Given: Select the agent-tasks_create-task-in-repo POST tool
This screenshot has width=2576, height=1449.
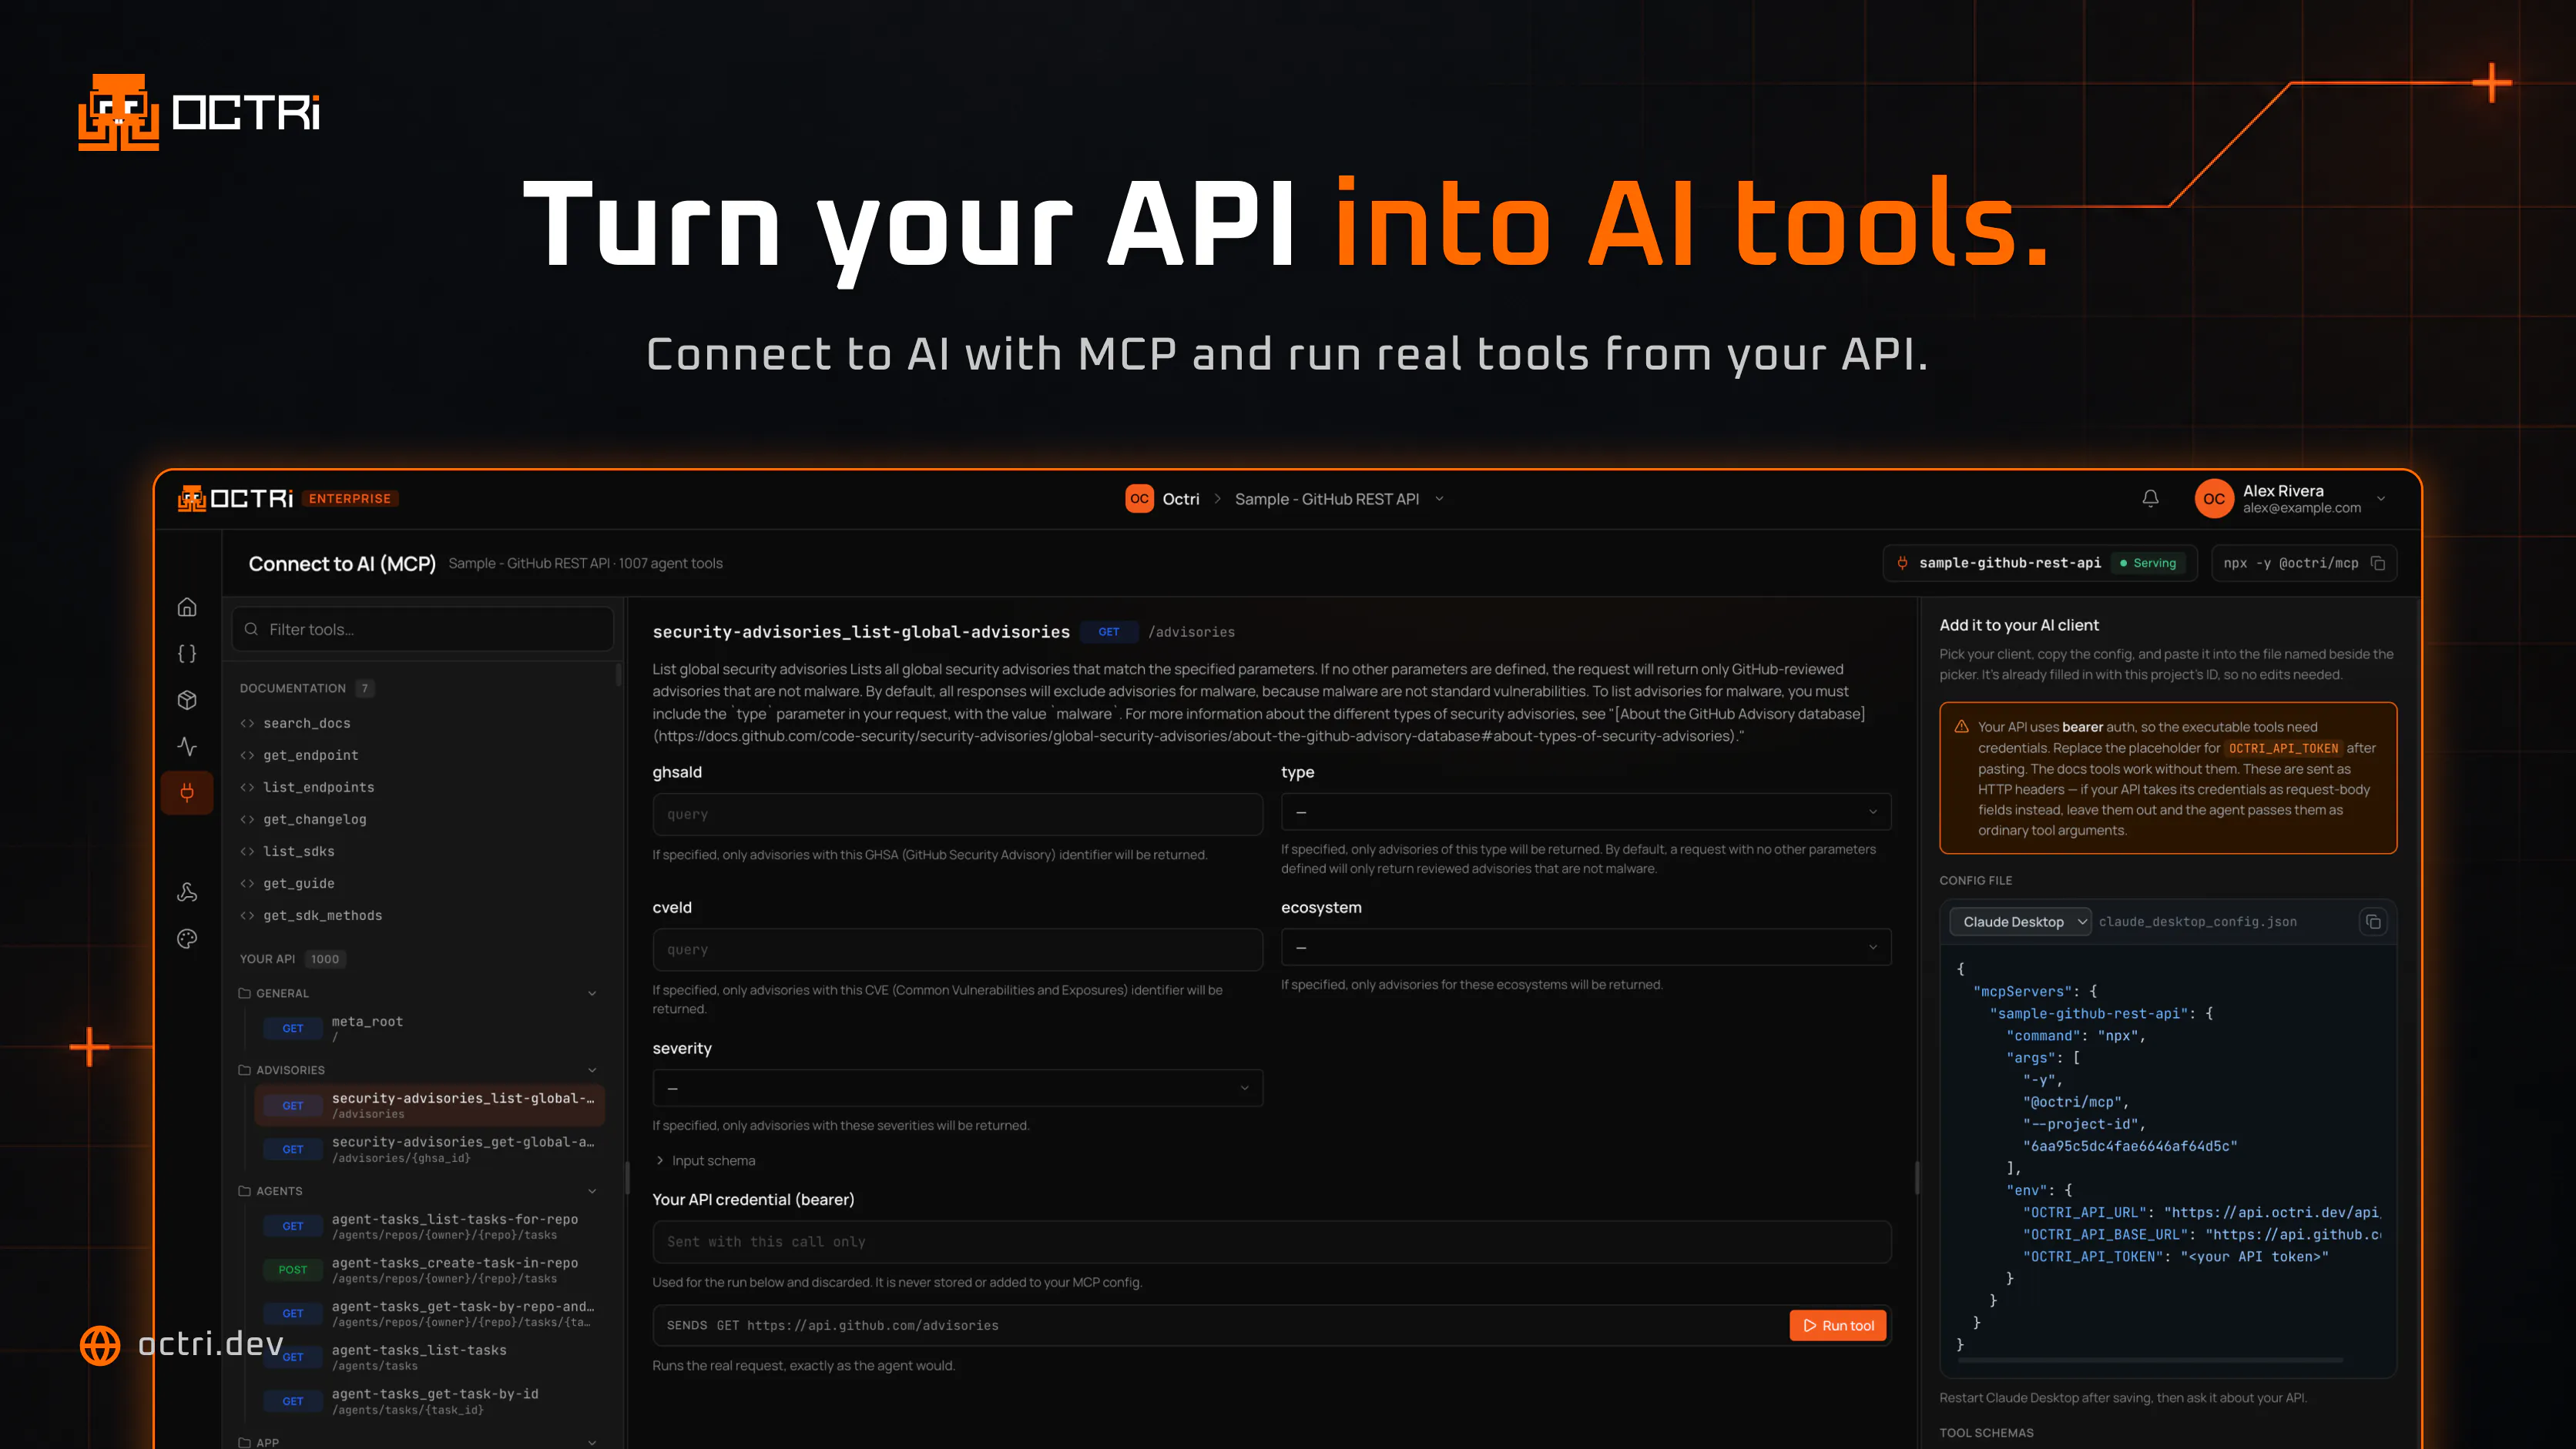Looking at the screenshot, I should 430,1270.
